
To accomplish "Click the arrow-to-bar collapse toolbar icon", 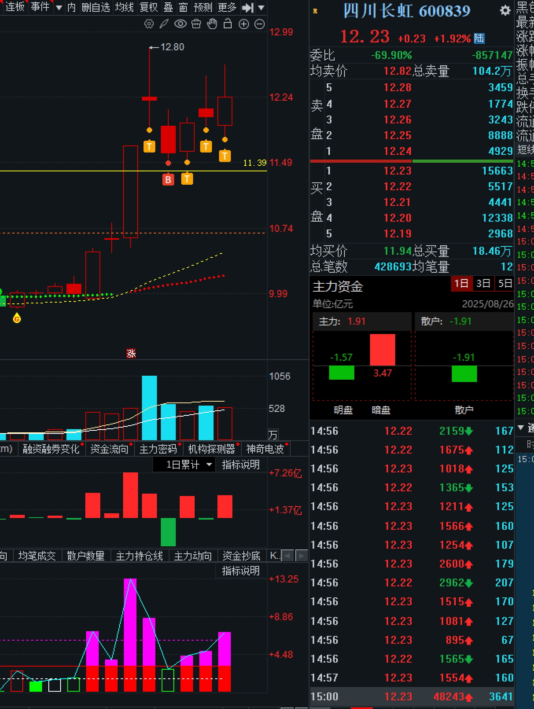I will click(x=248, y=7).
